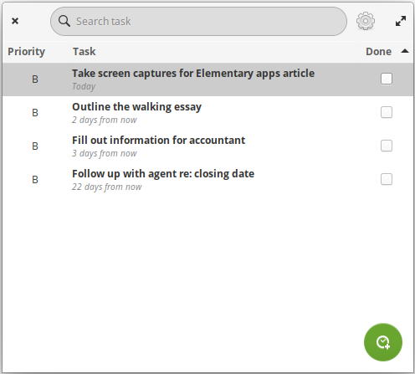Close the app with the X icon

(15, 21)
